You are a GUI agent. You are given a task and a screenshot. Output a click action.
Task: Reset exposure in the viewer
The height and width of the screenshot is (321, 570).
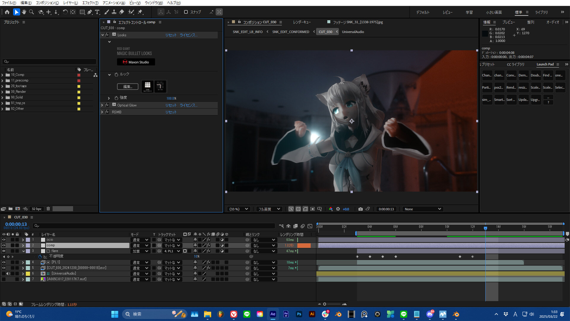338,209
